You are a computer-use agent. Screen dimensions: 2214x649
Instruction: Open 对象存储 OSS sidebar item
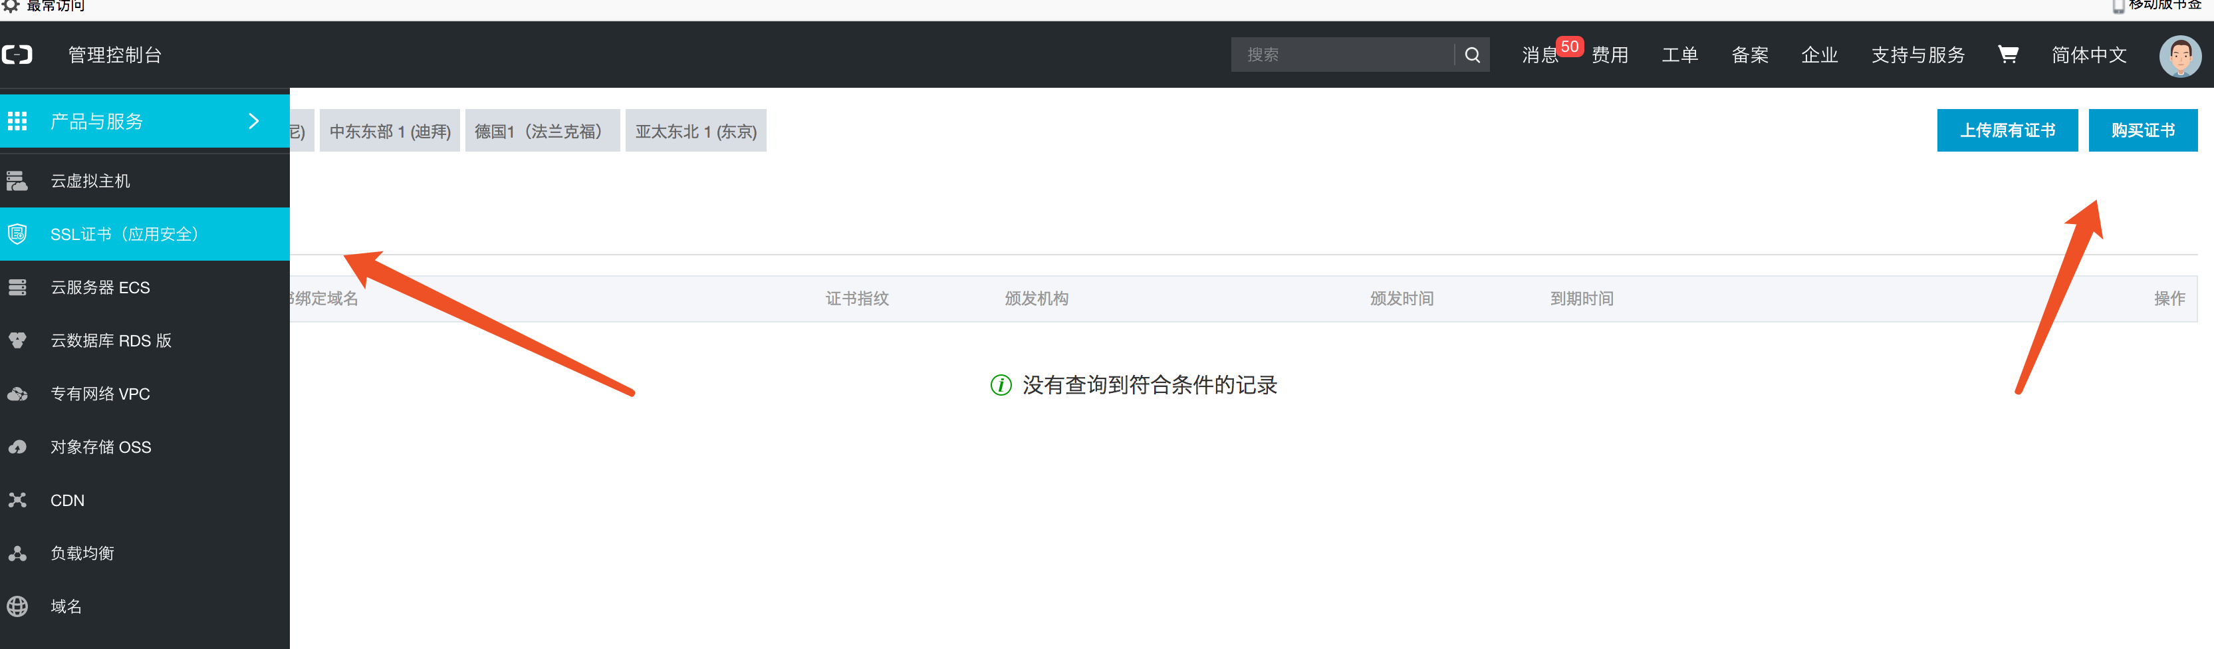144,447
